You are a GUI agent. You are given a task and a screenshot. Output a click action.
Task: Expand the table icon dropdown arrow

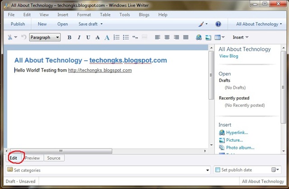223,37
